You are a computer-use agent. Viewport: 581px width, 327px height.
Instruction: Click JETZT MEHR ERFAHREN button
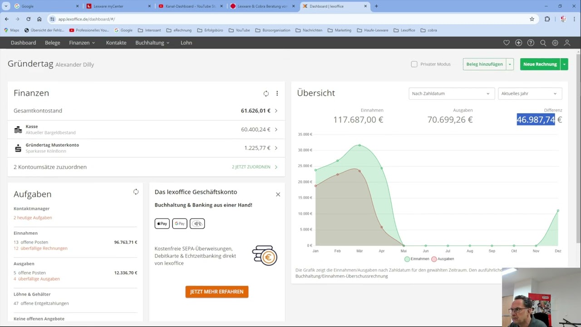pos(217,292)
